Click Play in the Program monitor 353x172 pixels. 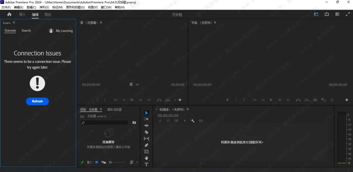271,100
